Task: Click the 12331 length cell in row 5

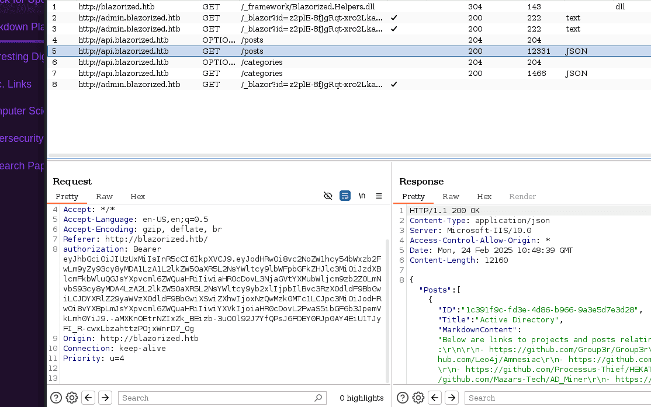Action: point(538,51)
